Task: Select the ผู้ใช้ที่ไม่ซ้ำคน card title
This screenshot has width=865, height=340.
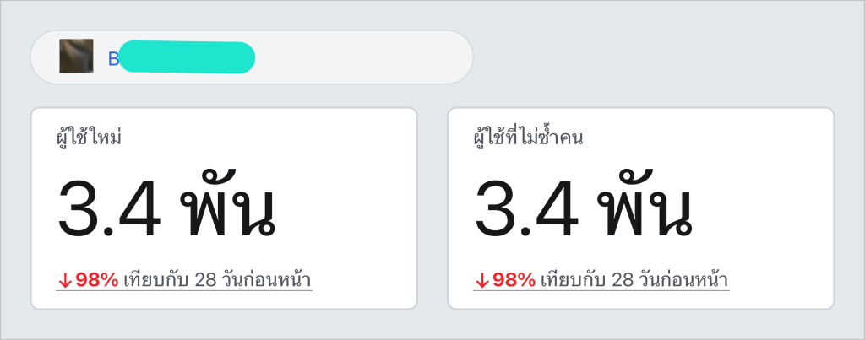Action: click(529, 138)
